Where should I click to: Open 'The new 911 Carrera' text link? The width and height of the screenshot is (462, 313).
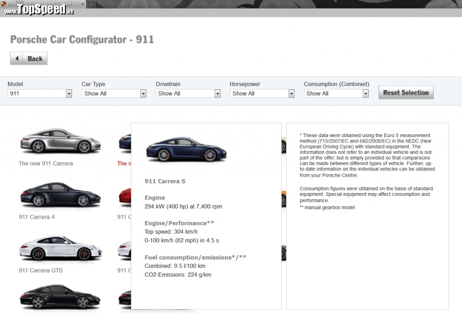46,163
